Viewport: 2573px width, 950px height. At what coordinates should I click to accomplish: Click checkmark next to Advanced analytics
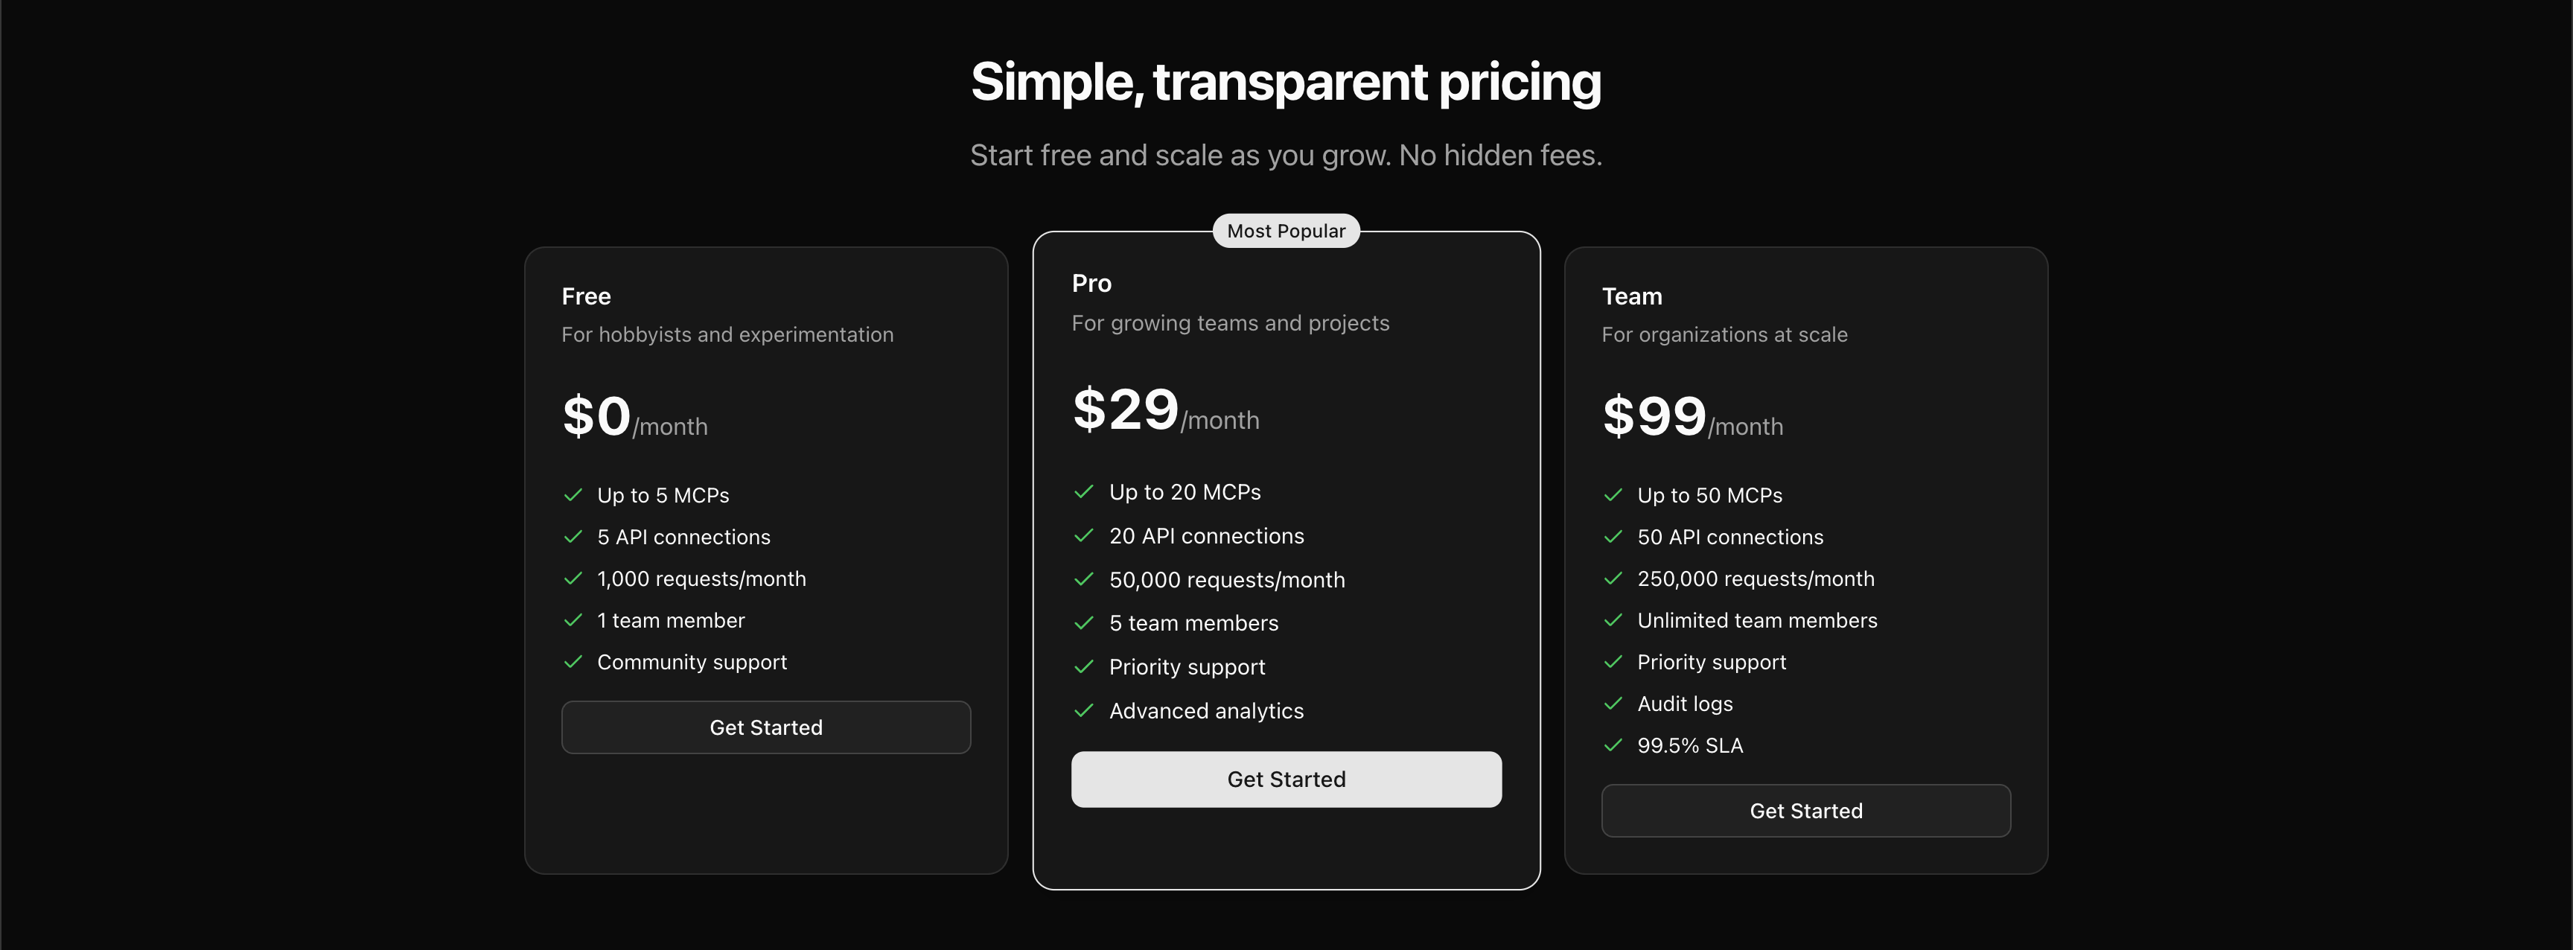click(x=1084, y=710)
